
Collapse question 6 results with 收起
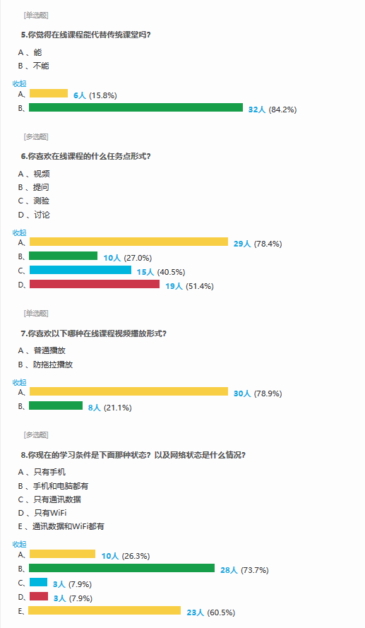19,232
